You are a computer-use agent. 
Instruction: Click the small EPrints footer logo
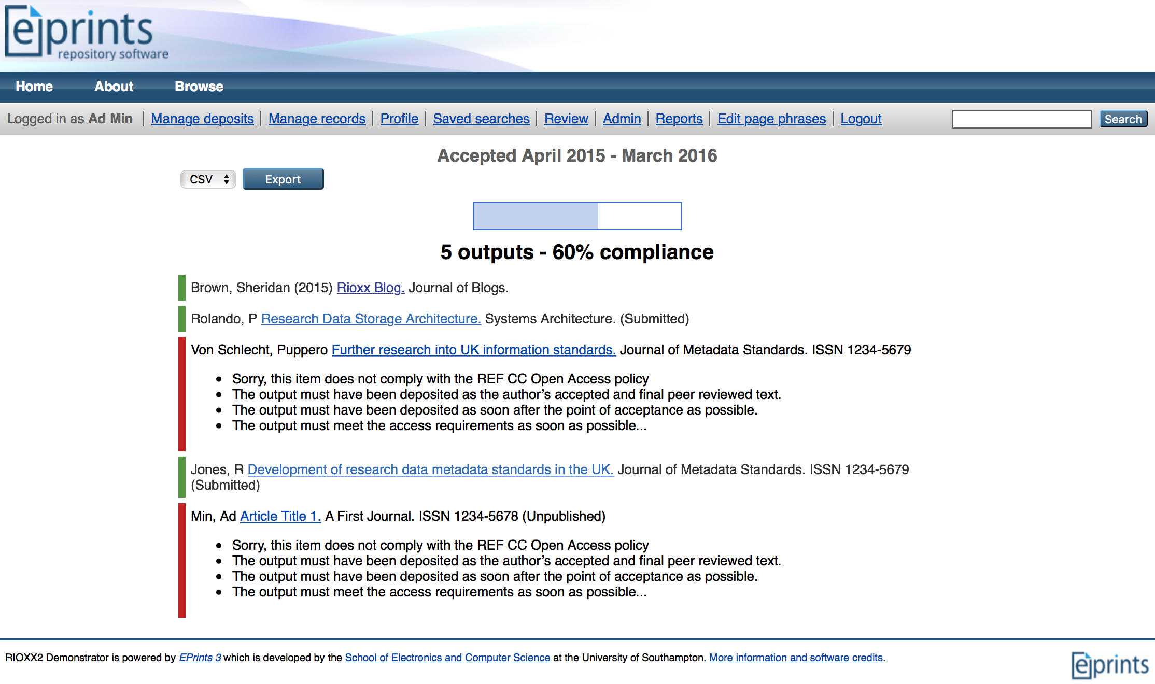(x=1109, y=664)
